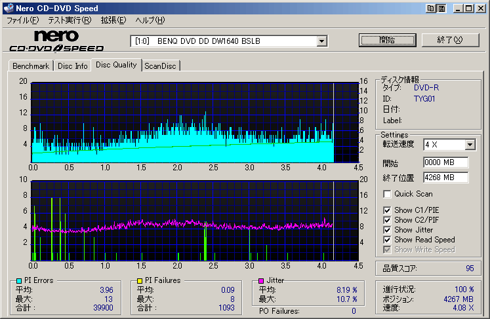Click the Jitter average 8.19 %
Viewport: 490px width, 319px height.
click(x=347, y=290)
